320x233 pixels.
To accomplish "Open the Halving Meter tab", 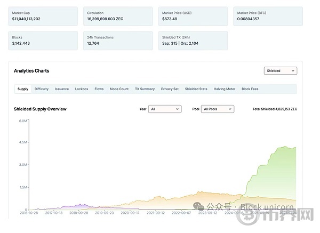I will point(225,89).
